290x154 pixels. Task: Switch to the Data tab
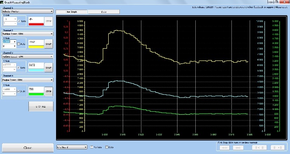104,12
